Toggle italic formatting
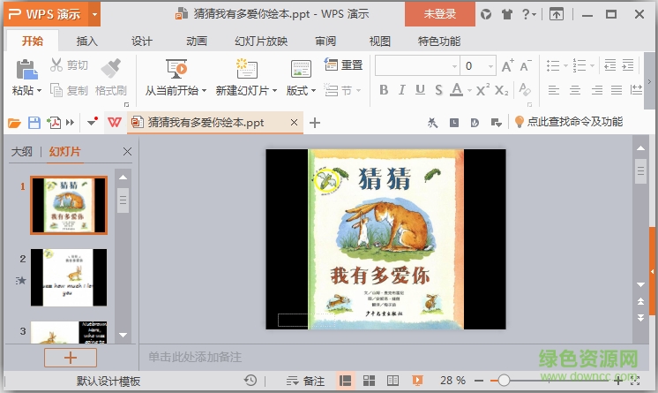This screenshot has height=393, width=658. pyautogui.click(x=402, y=90)
